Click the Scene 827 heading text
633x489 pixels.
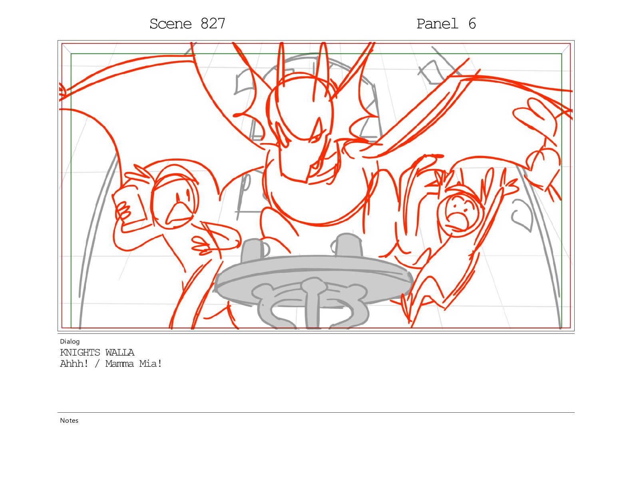[x=187, y=24]
